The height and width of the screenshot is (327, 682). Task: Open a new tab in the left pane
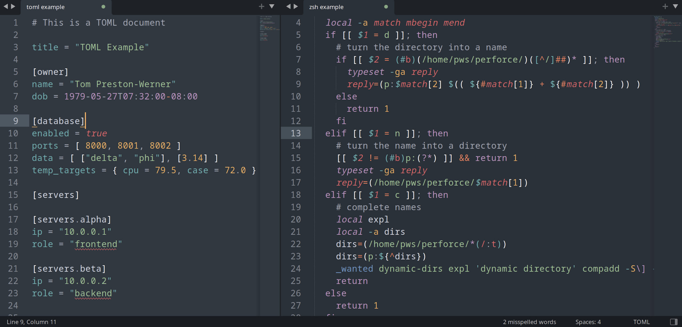261,6
